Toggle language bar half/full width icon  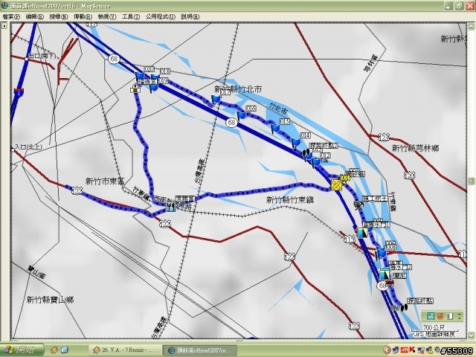click(450, 316)
